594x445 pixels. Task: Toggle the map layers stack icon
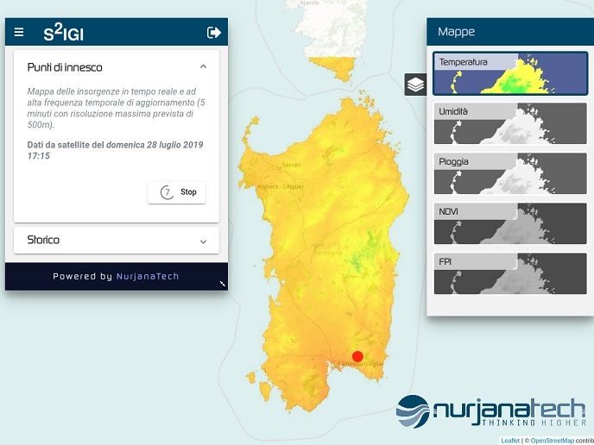415,85
